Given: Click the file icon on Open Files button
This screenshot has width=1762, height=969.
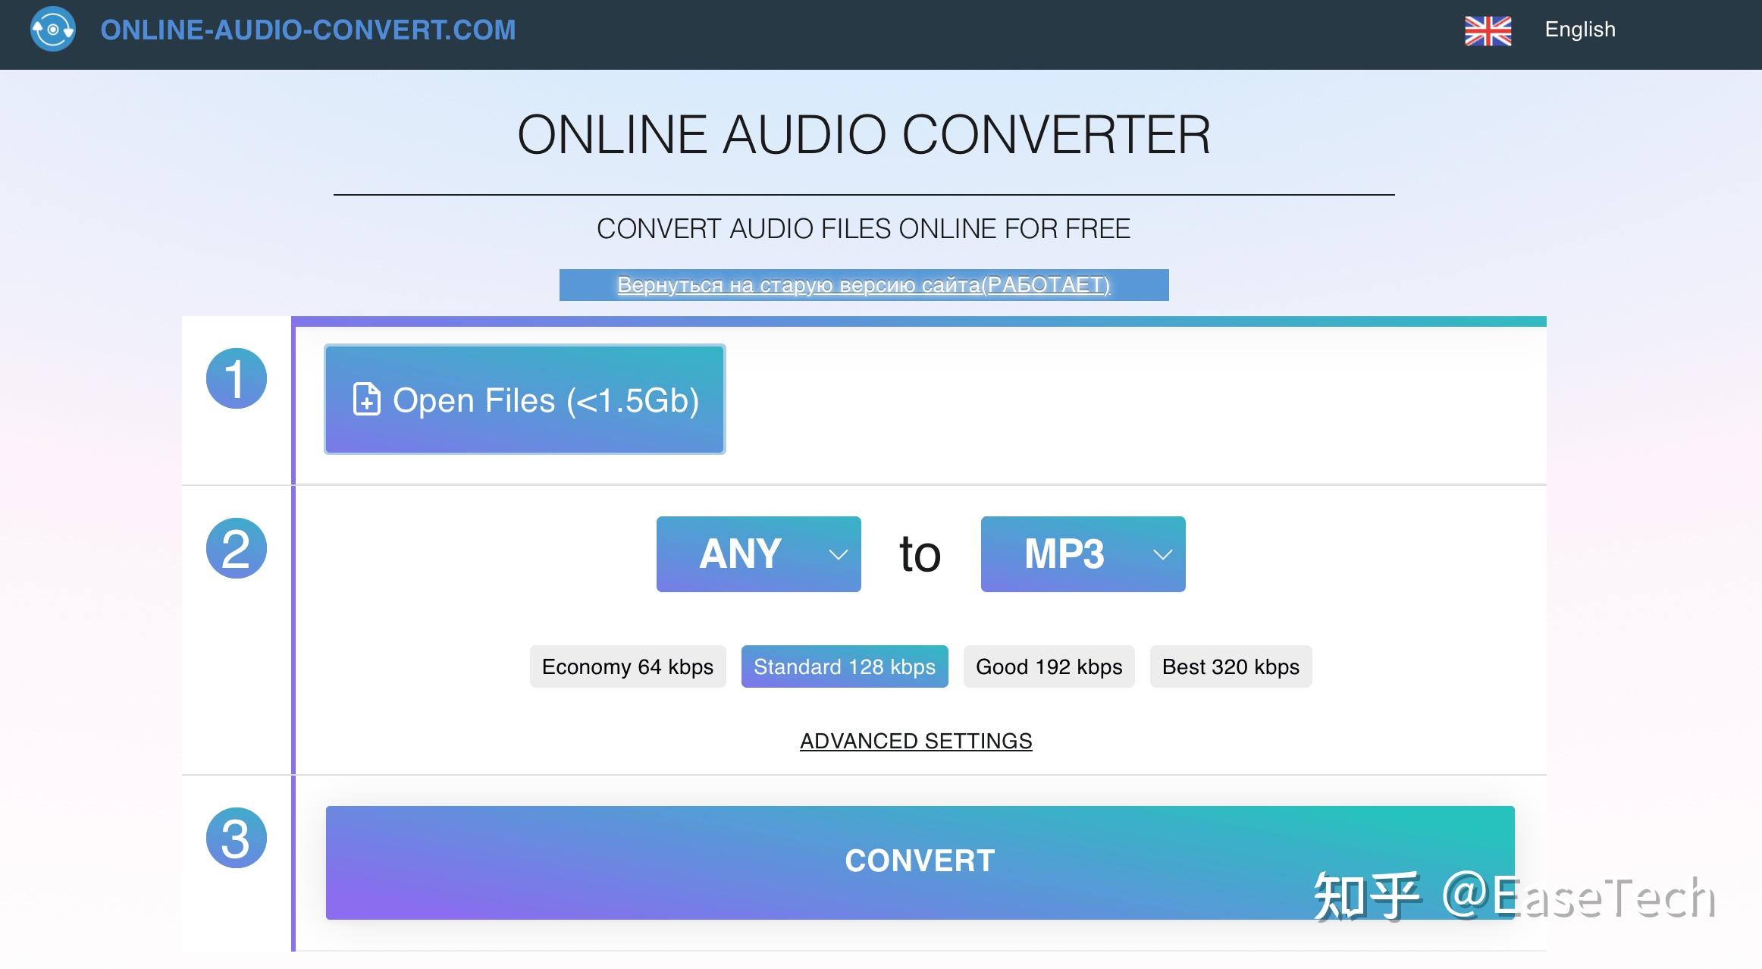Looking at the screenshot, I should (x=367, y=400).
